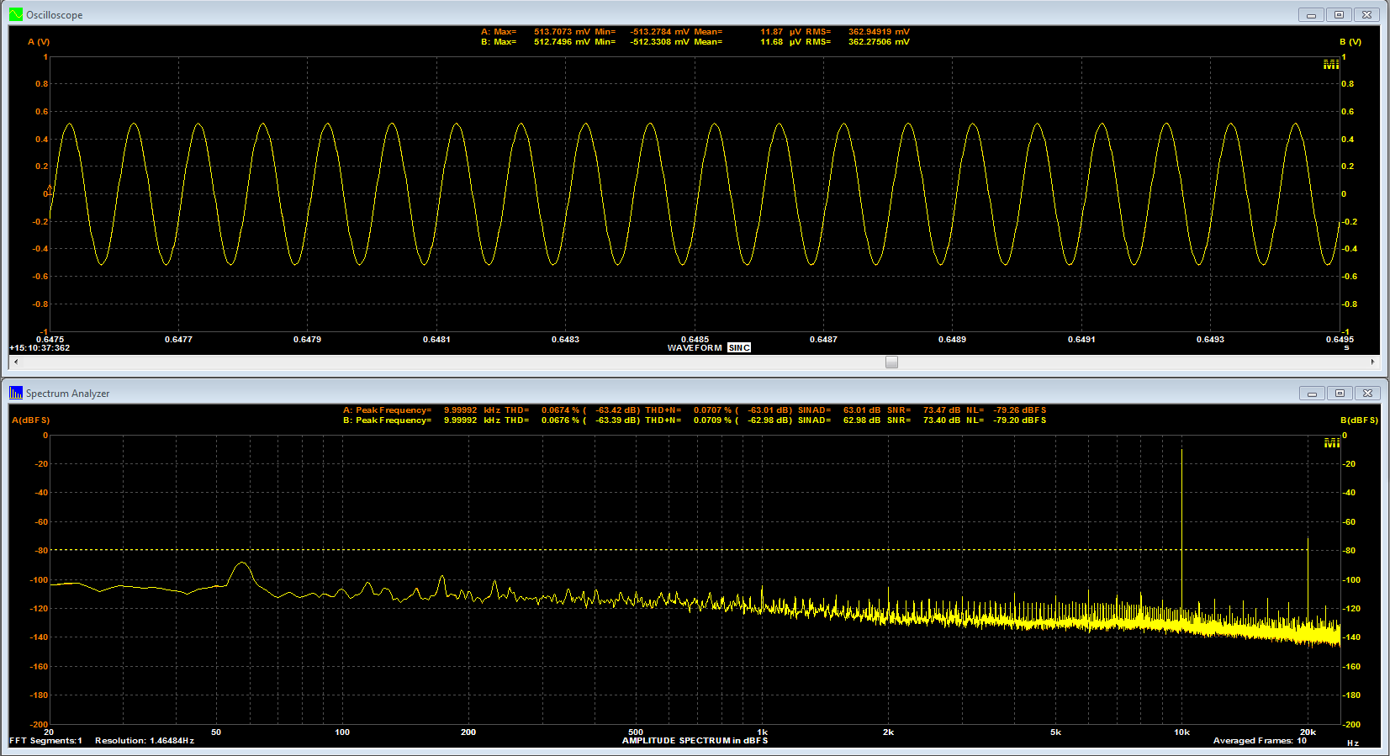This screenshot has height=756, width=1390.
Task: Restore the Oscilloscope window size
Action: [1339, 14]
